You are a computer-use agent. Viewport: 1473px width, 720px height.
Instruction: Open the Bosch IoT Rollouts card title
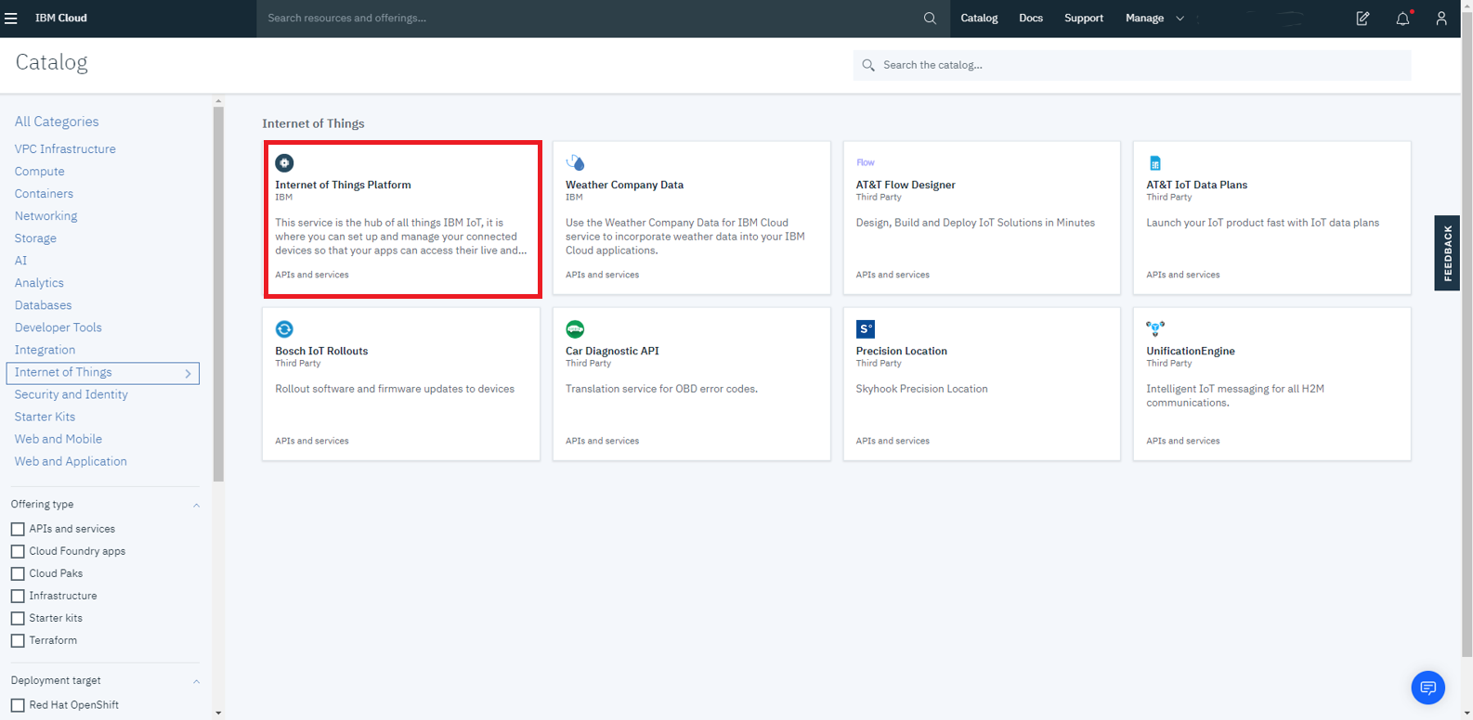click(321, 351)
